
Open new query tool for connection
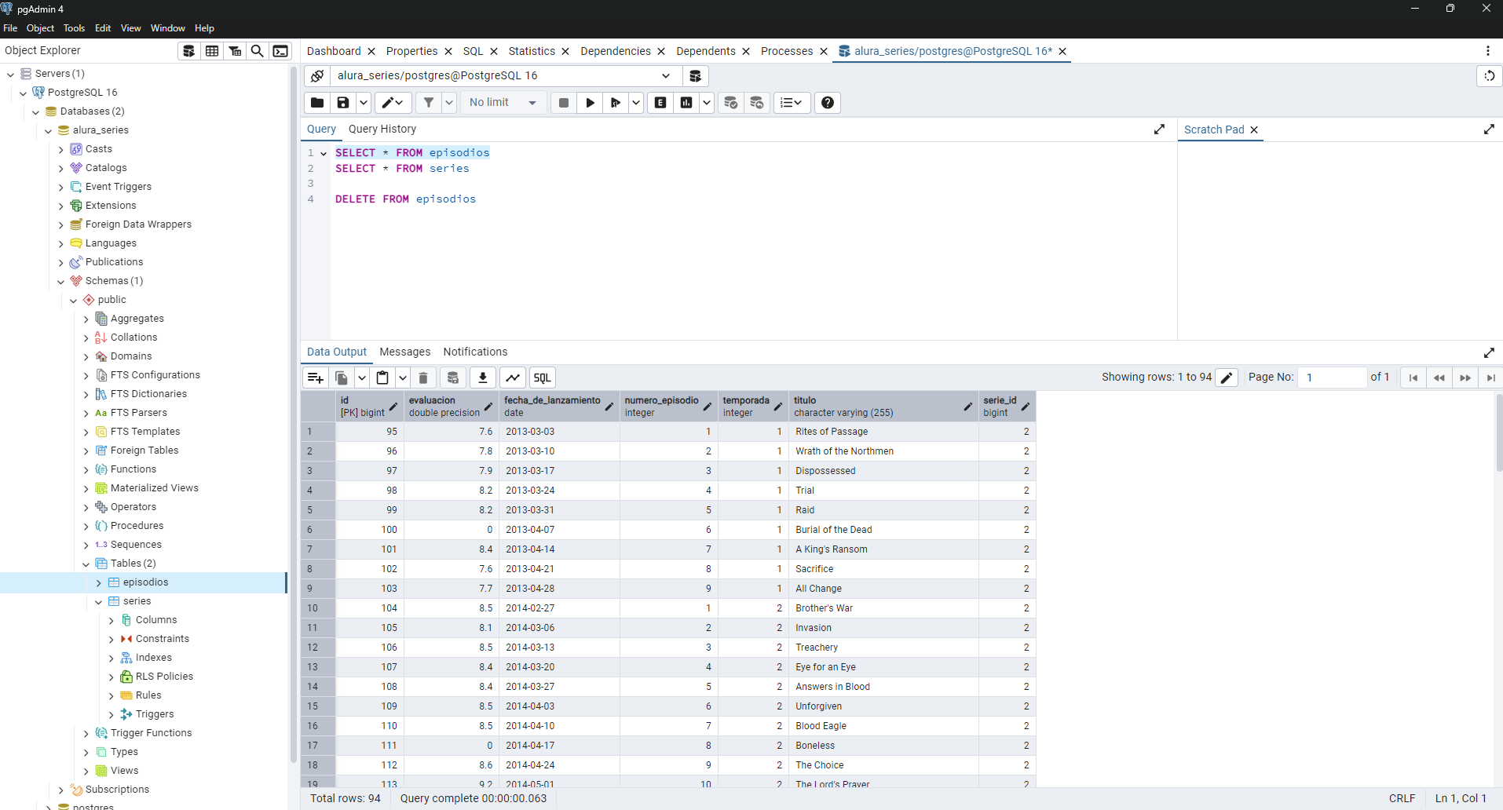pos(695,76)
